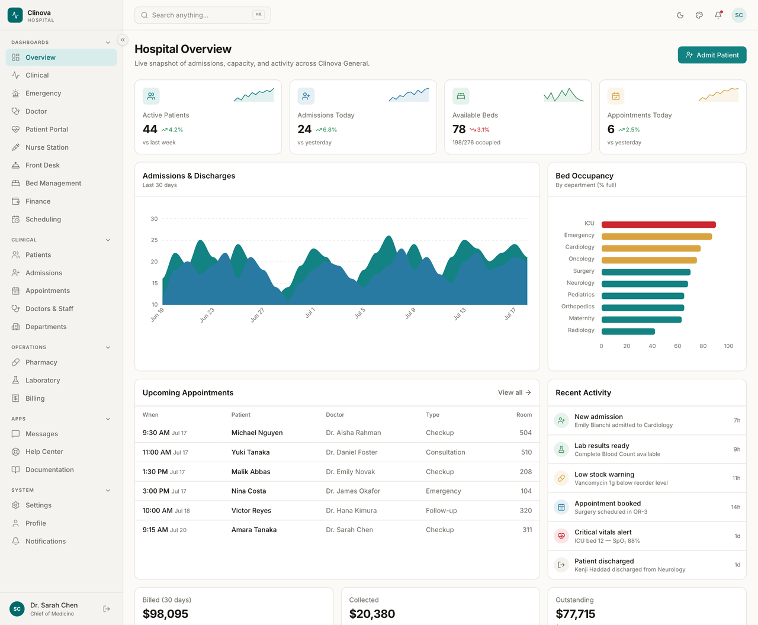Click the Bed Management bed icon
Screen dimensions: 758x625
point(16,183)
